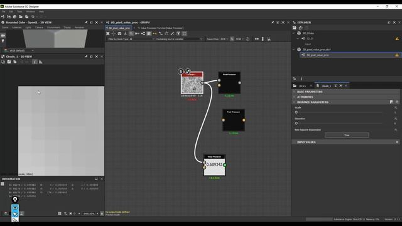Click the fit-to-view icon in graph toolbar
402x226 pixels.
point(108,33)
